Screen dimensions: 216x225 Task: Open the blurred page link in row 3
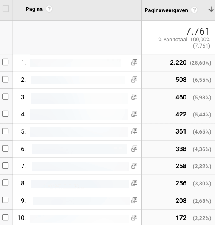79,99
